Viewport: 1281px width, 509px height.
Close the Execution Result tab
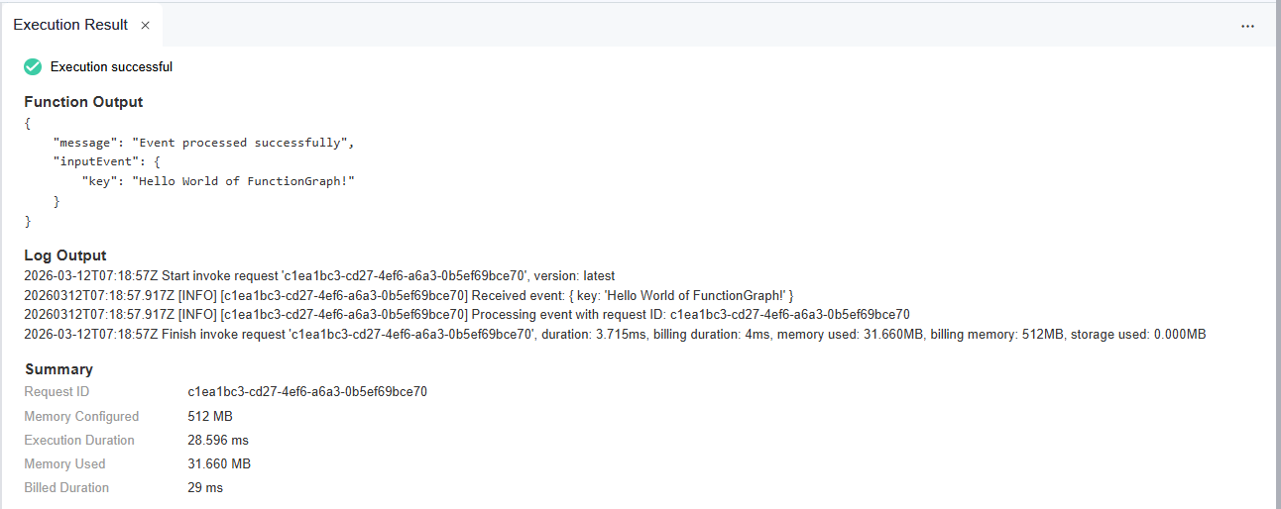145,26
